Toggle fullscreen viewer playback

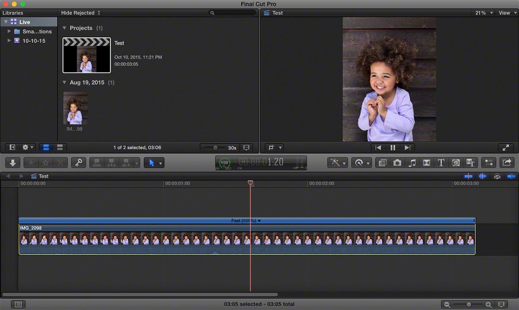[506, 148]
